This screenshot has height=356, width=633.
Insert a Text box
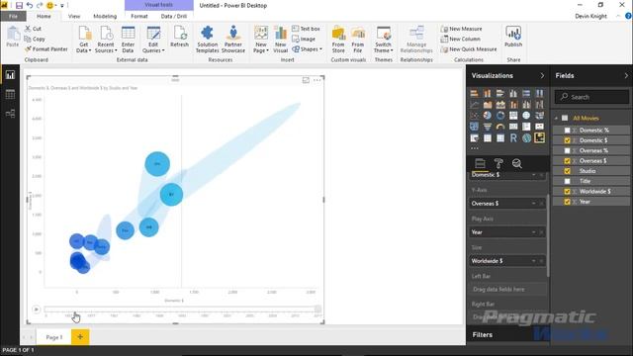tap(306, 29)
